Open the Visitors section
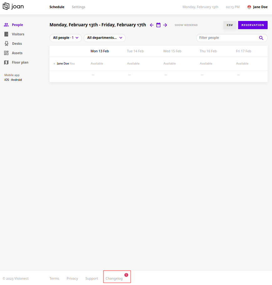The height and width of the screenshot is (285, 272). click(14, 34)
